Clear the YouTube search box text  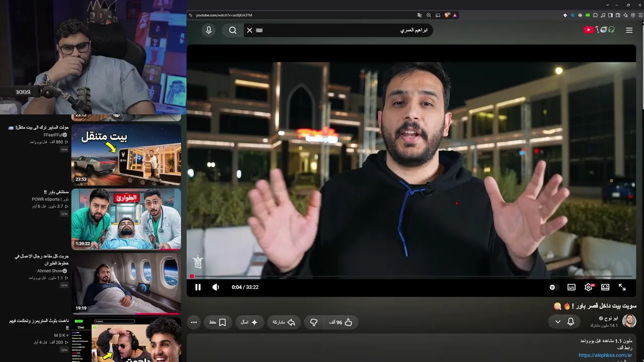[x=250, y=30]
